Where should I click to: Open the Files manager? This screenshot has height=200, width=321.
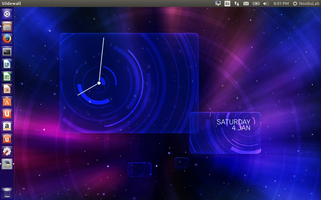point(7,26)
